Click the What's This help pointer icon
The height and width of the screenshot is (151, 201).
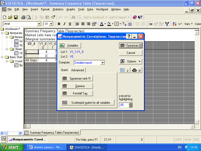point(140,17)
